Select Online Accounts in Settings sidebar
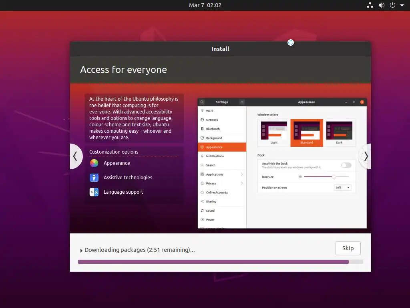Screen dimensions: 410x308 [x=222, y=192]
